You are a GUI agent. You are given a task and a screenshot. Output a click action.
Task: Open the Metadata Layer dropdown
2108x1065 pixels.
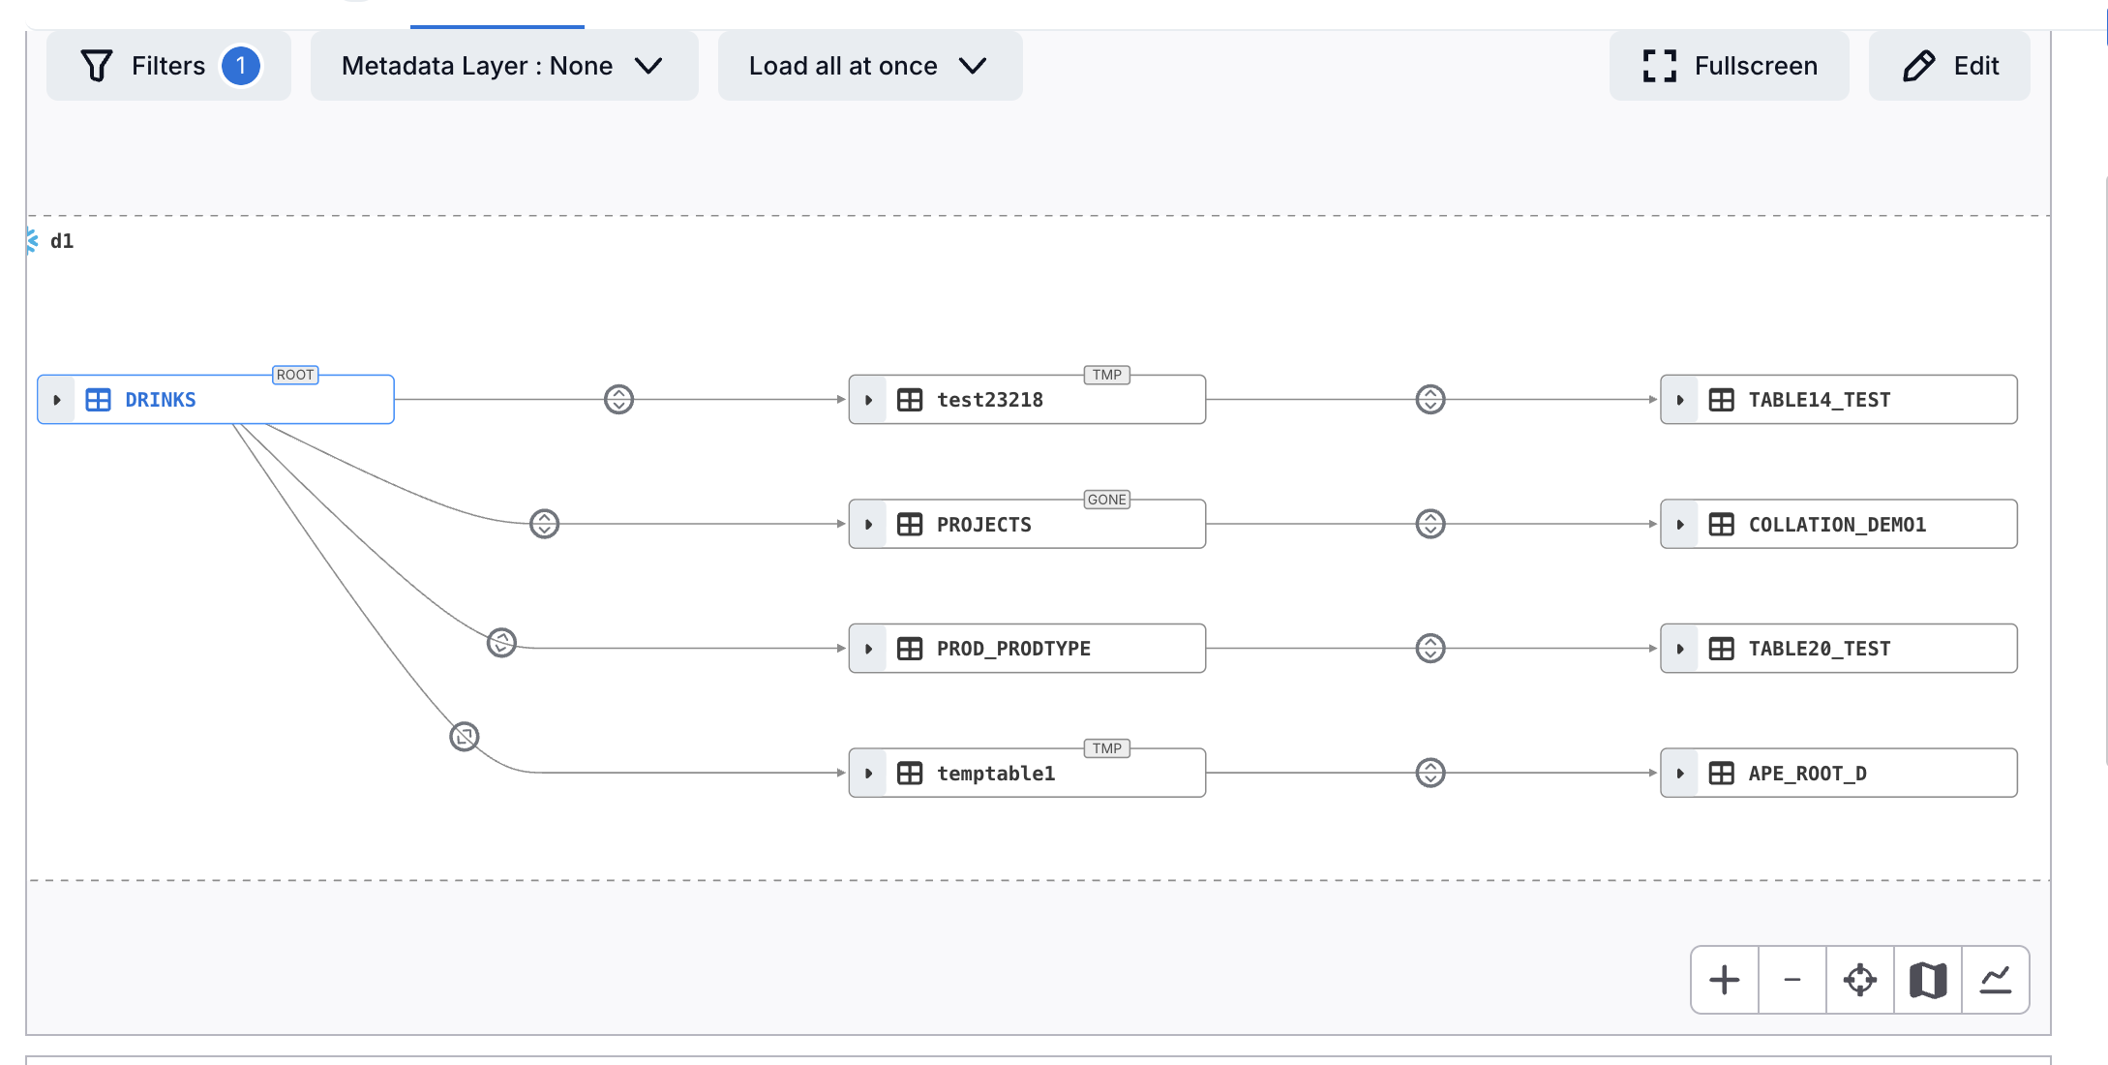(504, 66)
